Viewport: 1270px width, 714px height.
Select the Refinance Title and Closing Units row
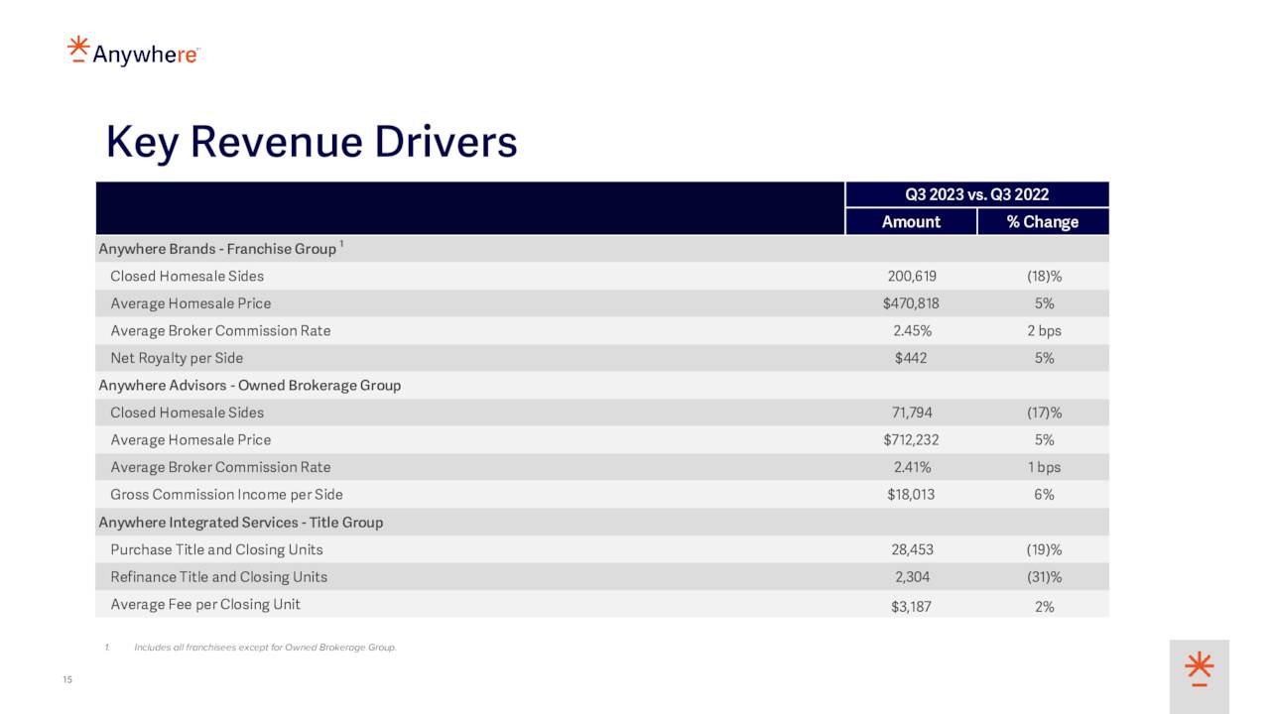click(x=220, y=576)
